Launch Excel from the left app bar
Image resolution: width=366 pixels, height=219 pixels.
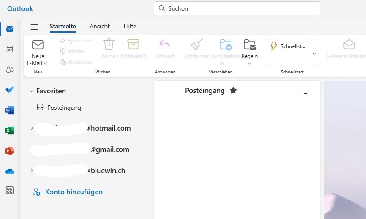10,131
